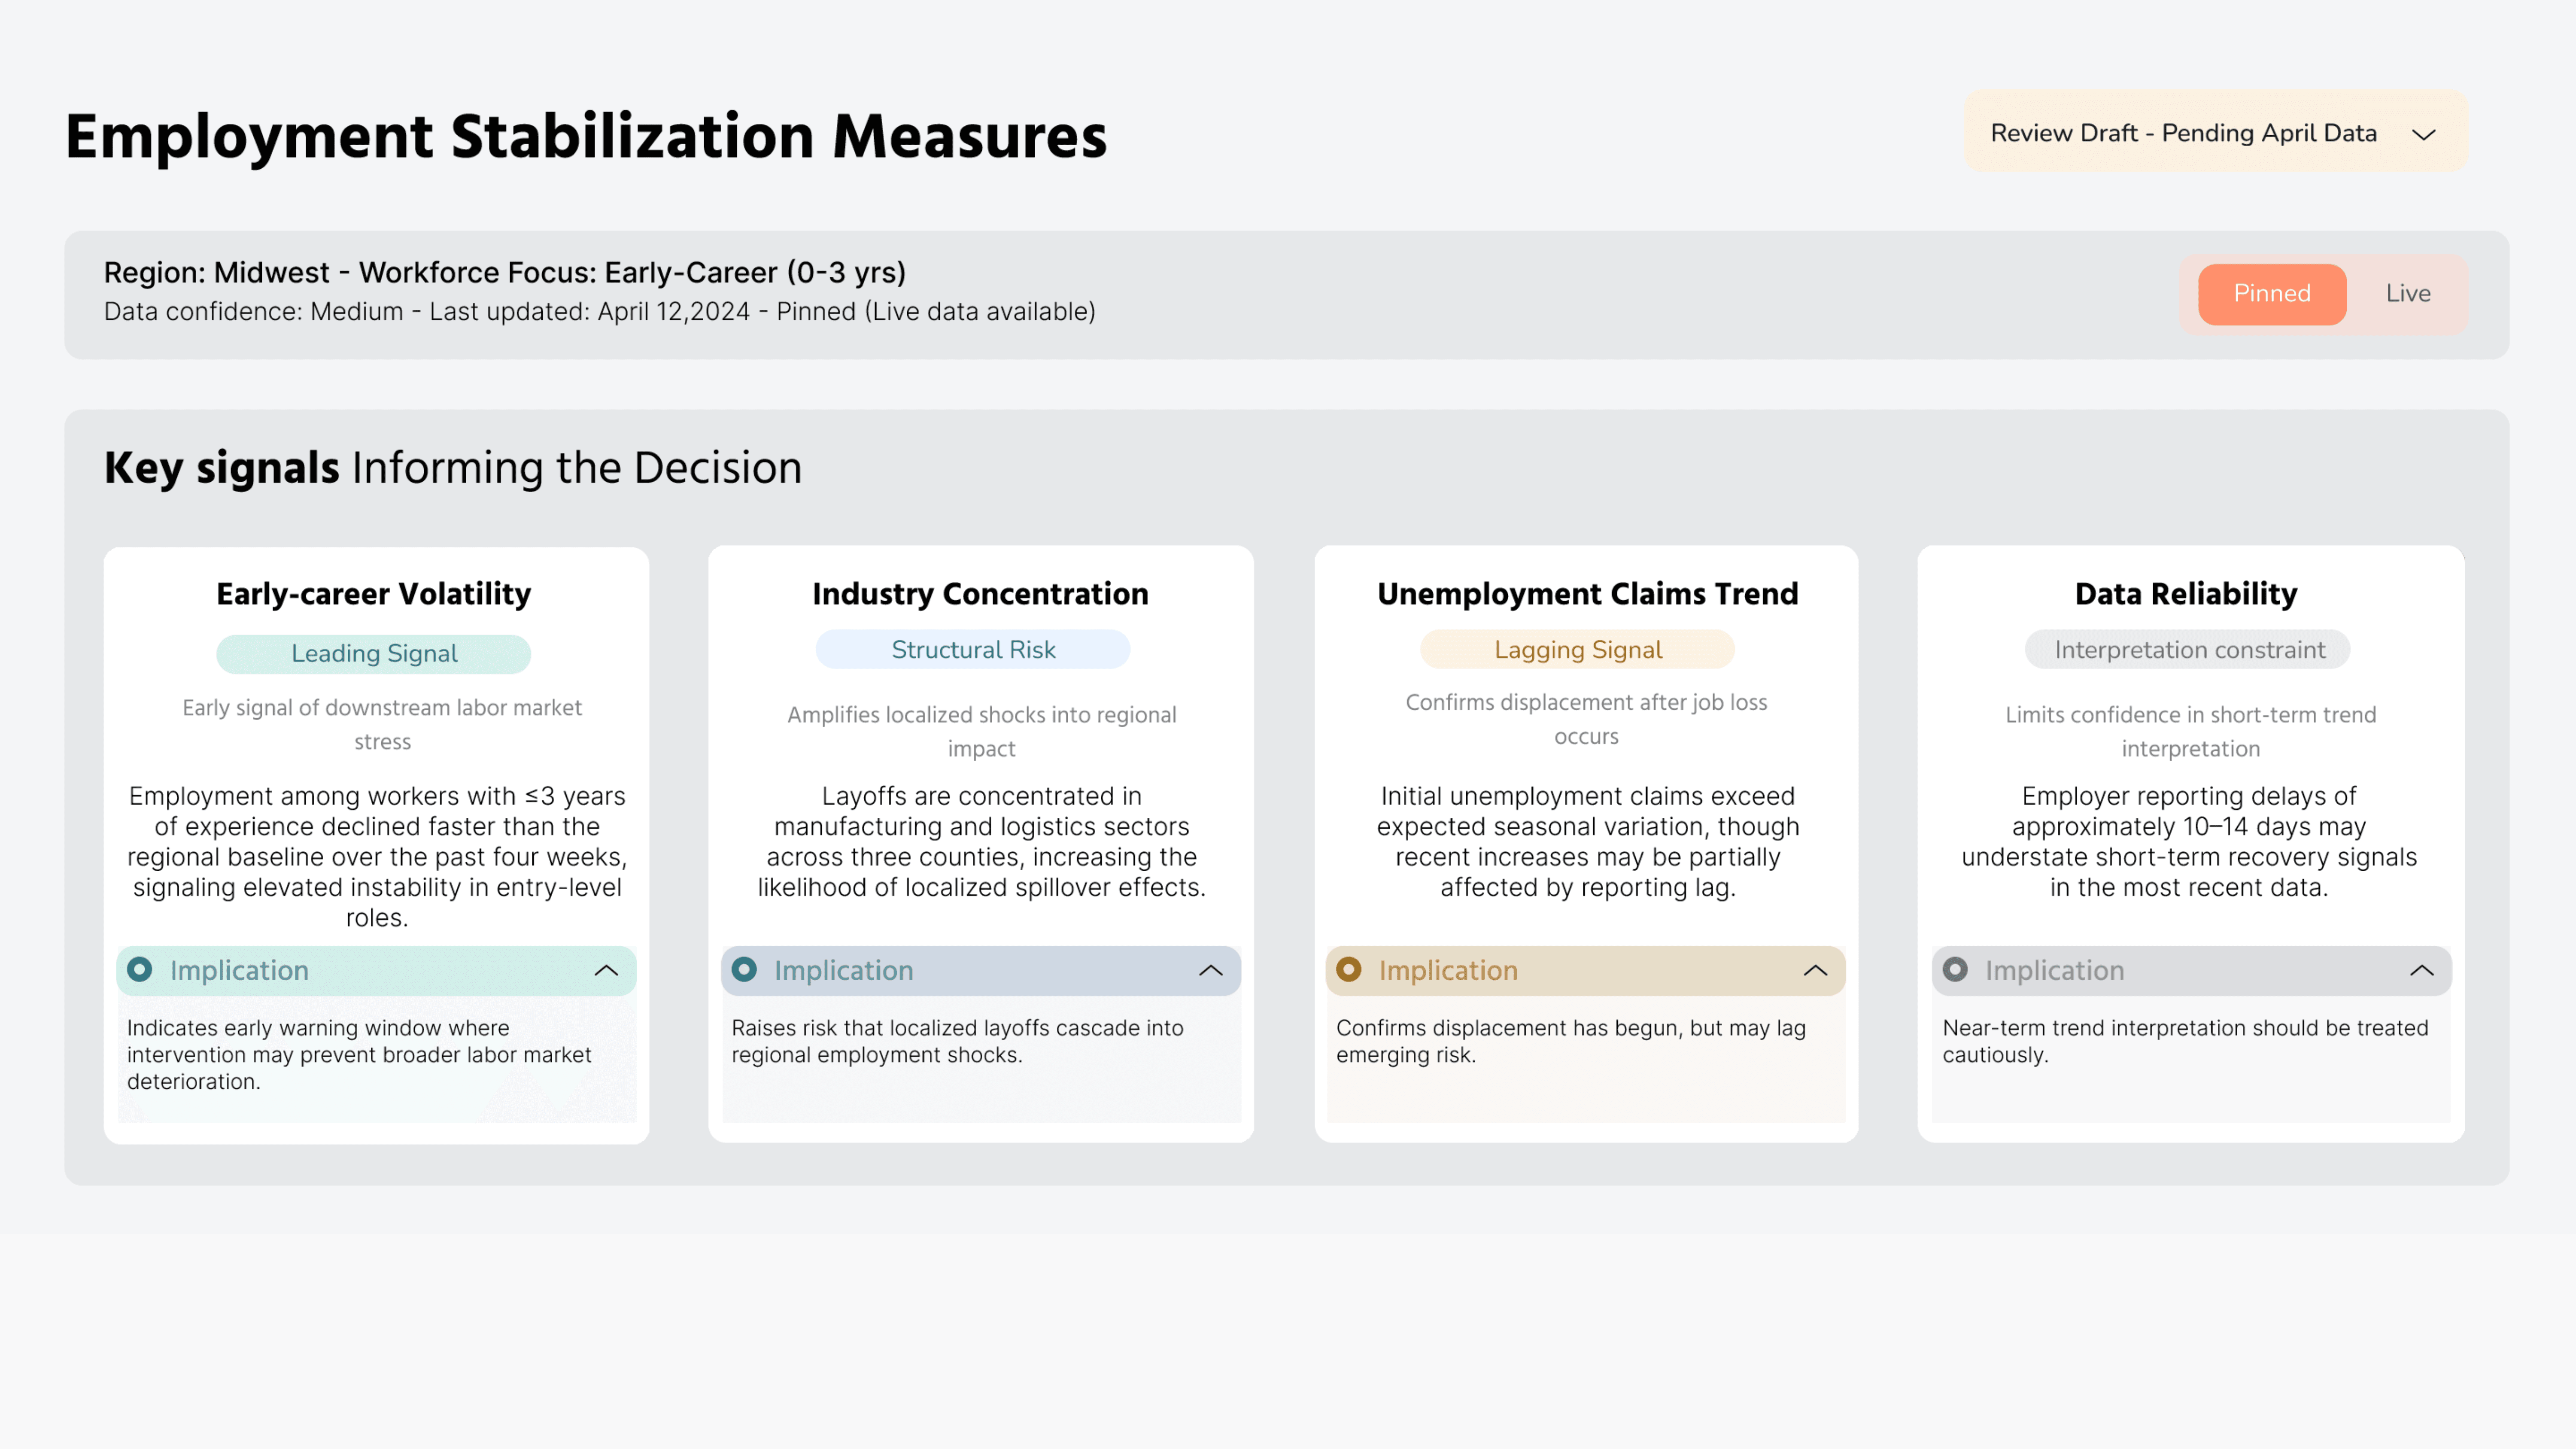Select the Early-career Volatility card title
2576x1449 pixels.
click(374, 594)
